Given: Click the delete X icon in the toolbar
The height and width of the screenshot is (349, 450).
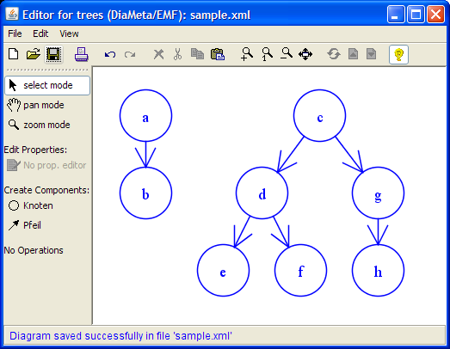Looking at the screenshot, I should tap(158, 54).
